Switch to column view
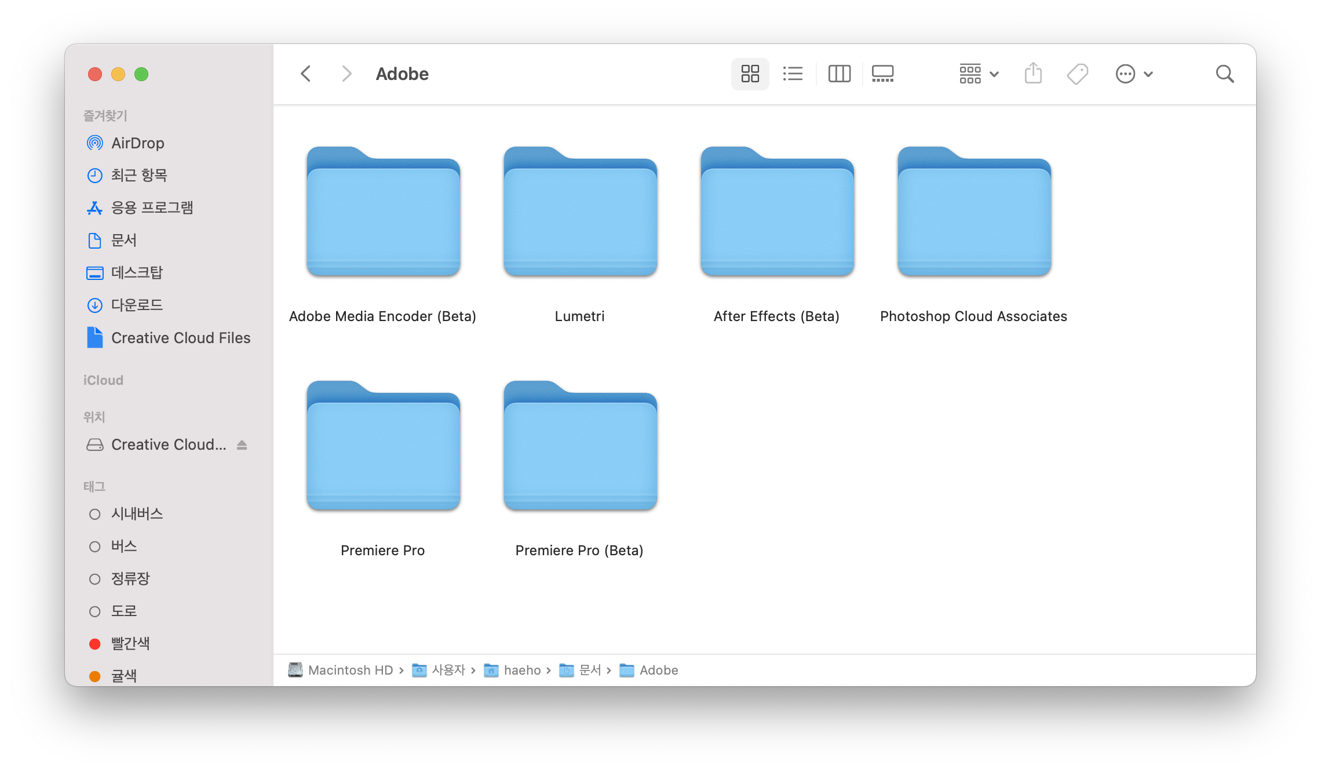 (x=839, y=74)
